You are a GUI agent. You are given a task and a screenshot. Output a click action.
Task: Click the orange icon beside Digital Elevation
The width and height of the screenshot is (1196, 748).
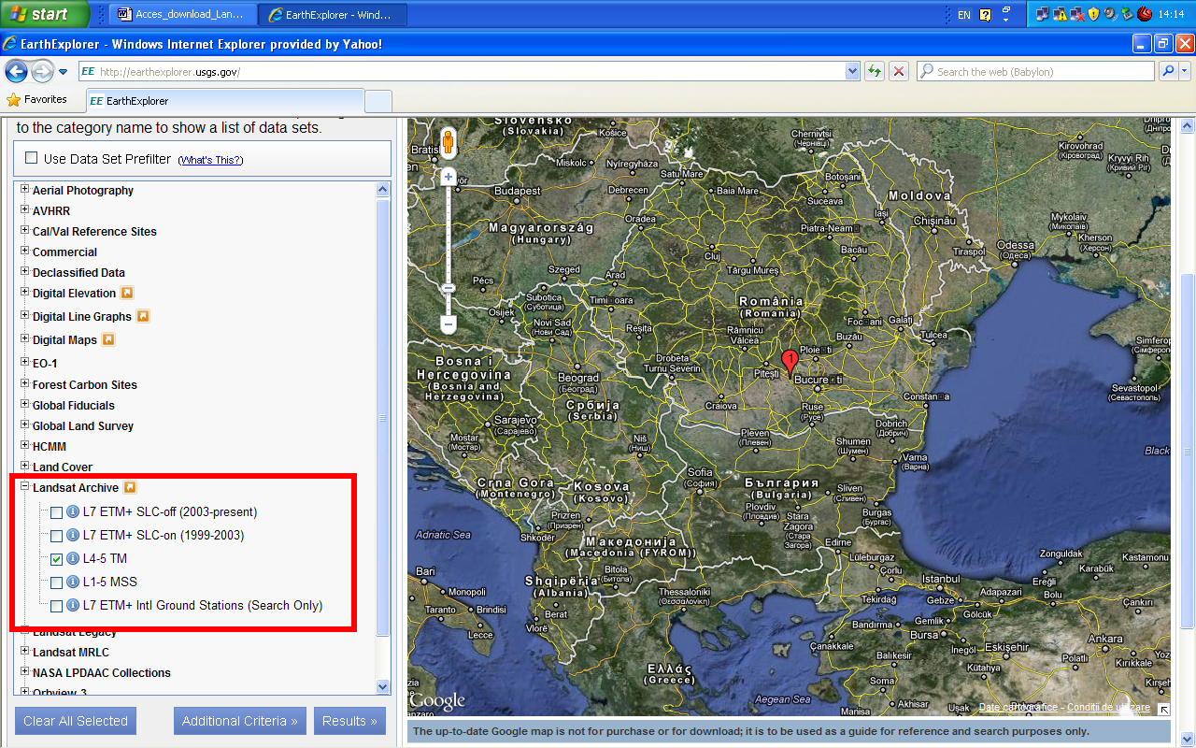point(127,293)
